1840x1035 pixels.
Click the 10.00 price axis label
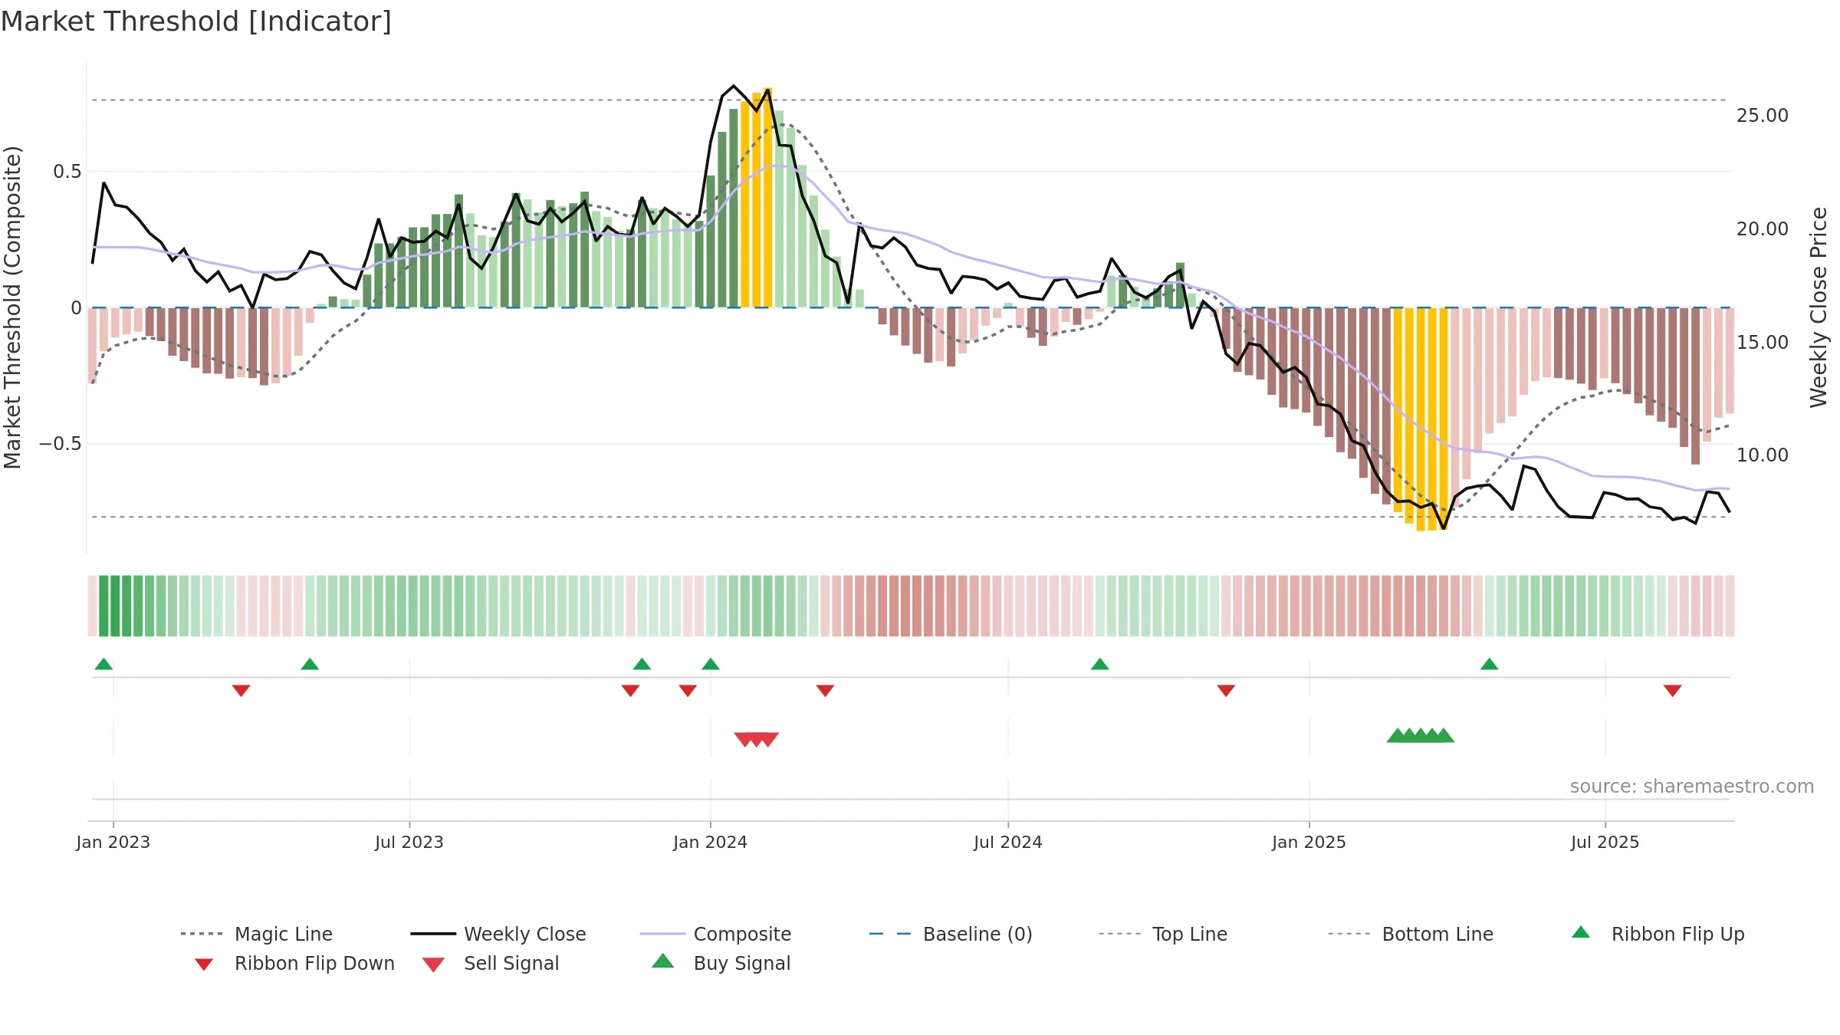pos(1763,455)
